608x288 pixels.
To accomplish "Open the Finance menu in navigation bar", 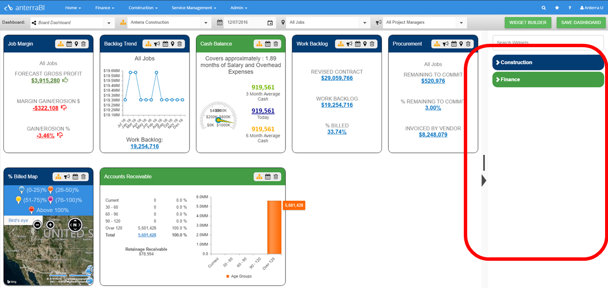I will pyautogui.click(x=105, y=8).
